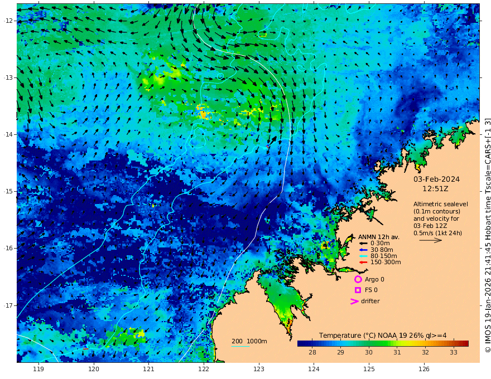Click the 'ANMN 12h av.' legend heading
The image size is (491, 379).
[x=379, y=237]
